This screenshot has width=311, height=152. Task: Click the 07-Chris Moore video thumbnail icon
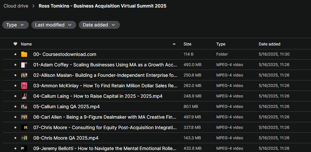pos(24,127)
